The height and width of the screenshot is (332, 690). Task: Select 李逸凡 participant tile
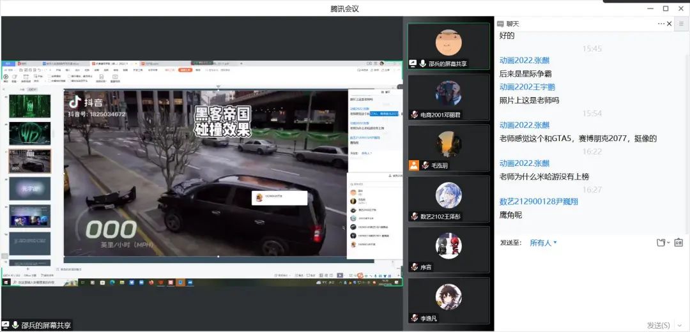(448, 301)
